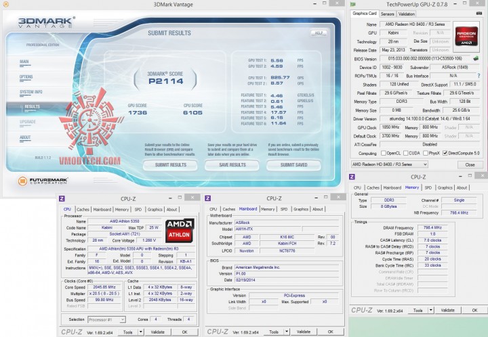Expand Tools arrow in CPU-Z CPU window

click(x=141, y=332)
